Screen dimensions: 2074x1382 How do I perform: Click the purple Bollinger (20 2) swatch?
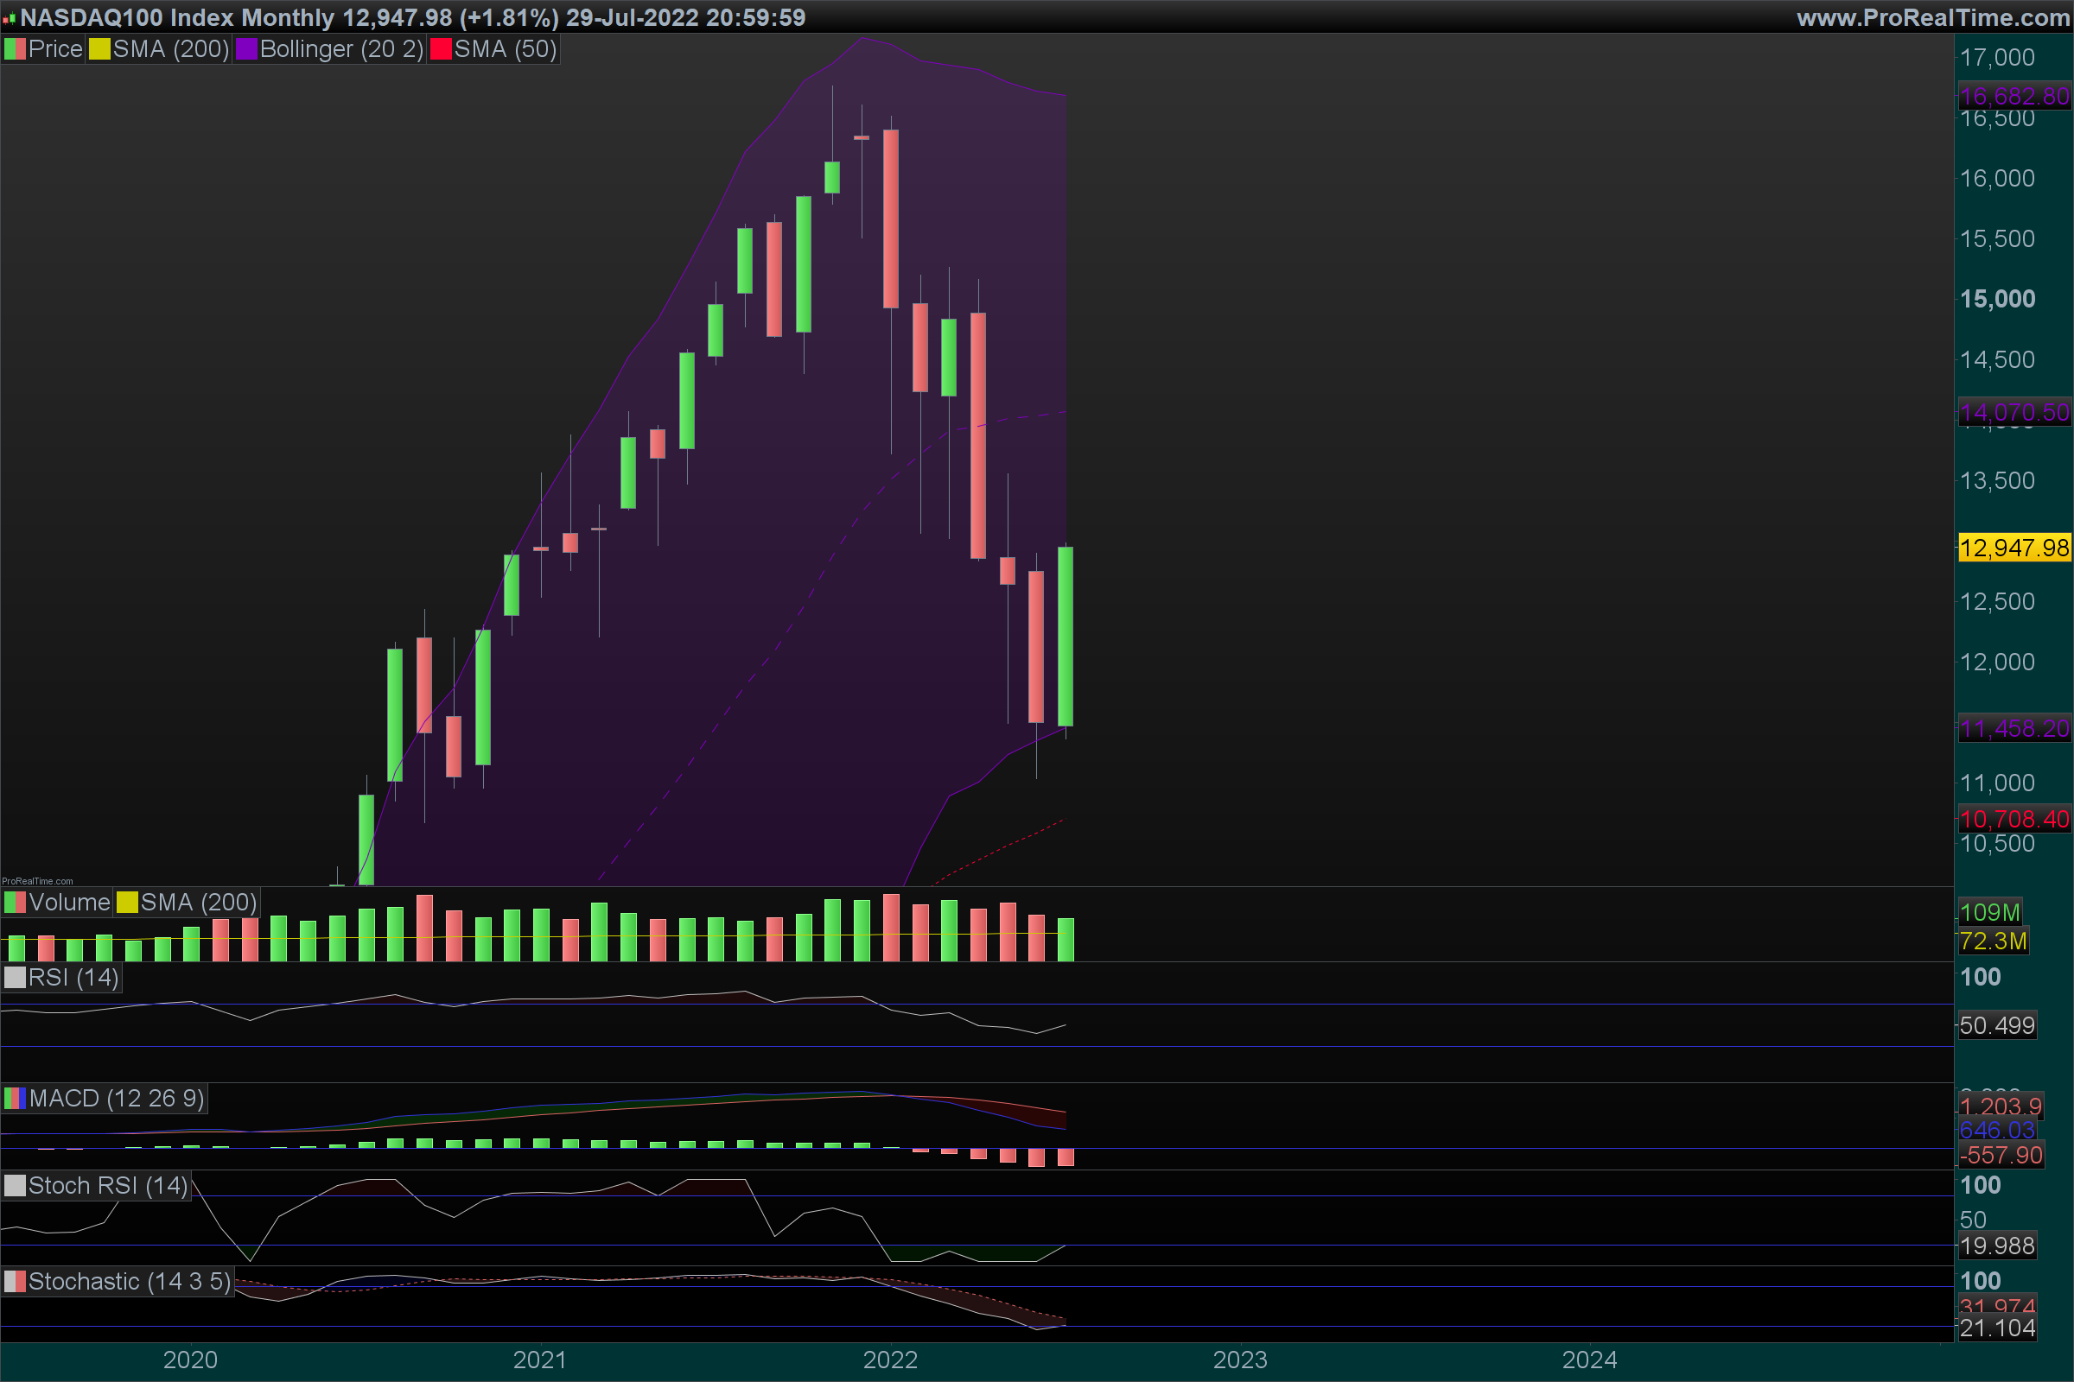coord(246,49)
